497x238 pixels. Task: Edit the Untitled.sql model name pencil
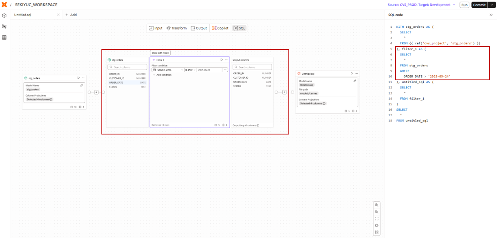pos(355,81)
